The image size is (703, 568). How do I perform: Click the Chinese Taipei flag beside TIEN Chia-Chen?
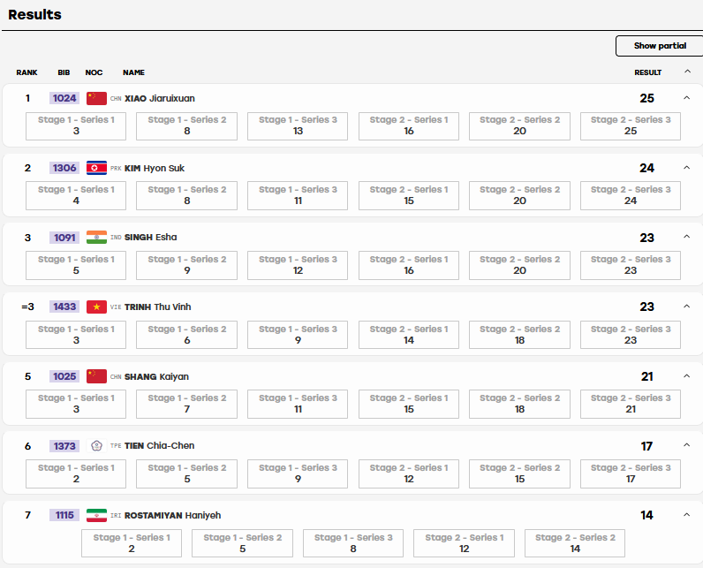click(96, 445)
